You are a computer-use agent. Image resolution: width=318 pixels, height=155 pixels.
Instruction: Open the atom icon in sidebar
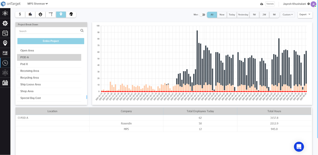[x=5, y=14]
